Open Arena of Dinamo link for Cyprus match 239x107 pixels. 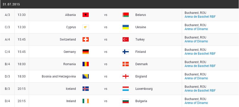click(196, 29)
